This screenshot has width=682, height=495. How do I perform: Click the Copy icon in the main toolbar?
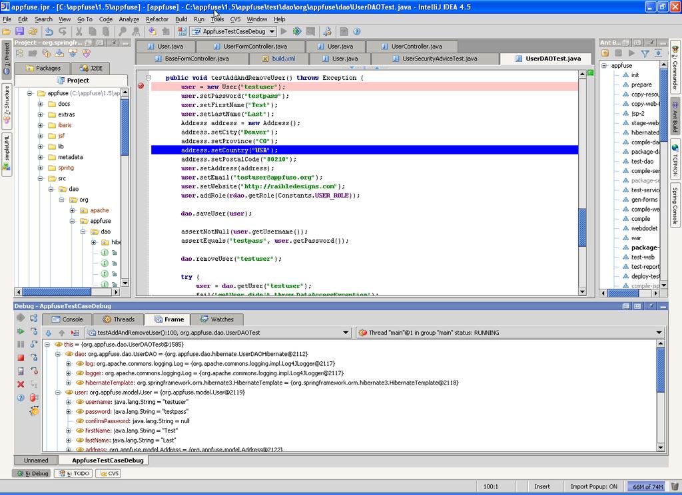coord(93,31)
